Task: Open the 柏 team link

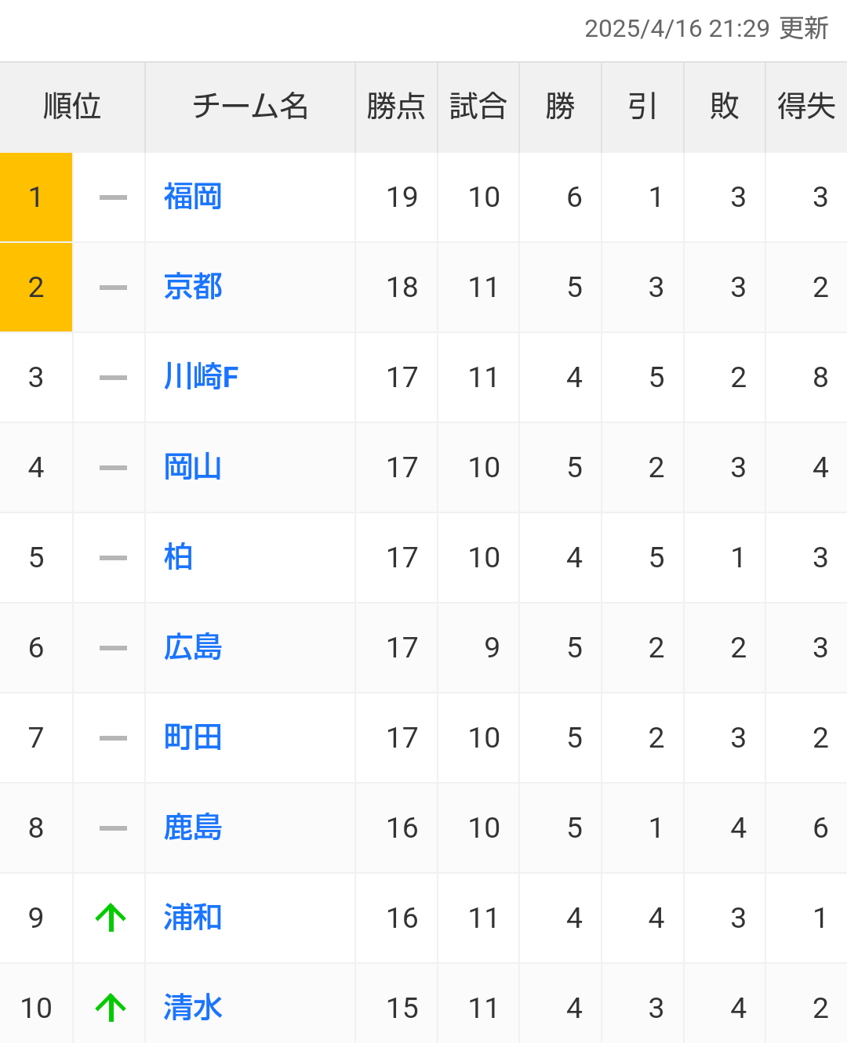Action: [x=178, y=557]
